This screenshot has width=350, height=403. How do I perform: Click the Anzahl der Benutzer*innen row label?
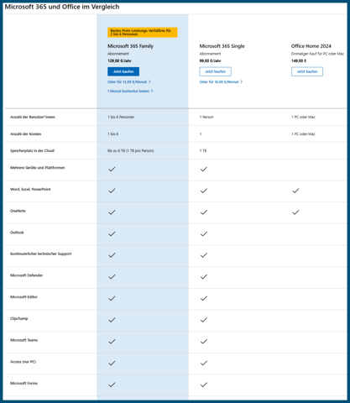[33, 117]
